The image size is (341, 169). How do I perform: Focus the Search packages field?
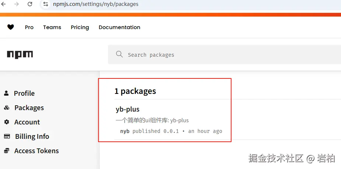pos(221,55)
